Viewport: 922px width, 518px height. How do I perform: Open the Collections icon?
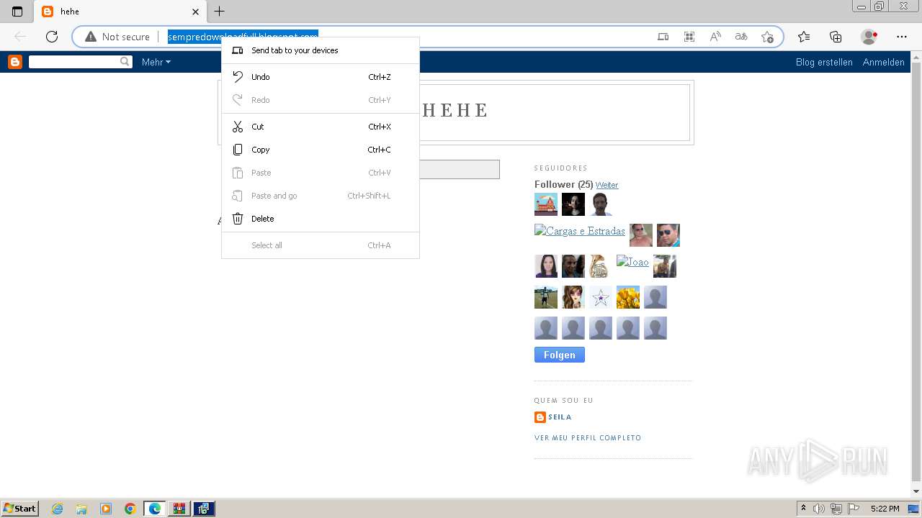point(836,37)
